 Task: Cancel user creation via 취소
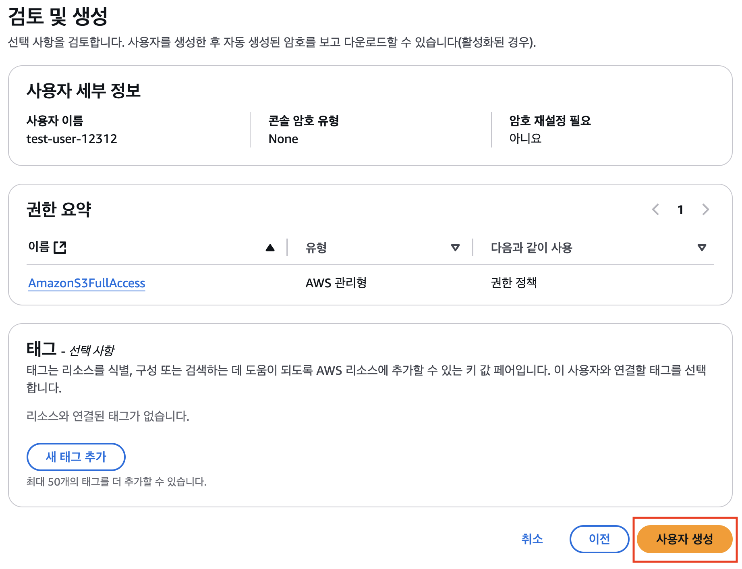(x=532, y=539)
